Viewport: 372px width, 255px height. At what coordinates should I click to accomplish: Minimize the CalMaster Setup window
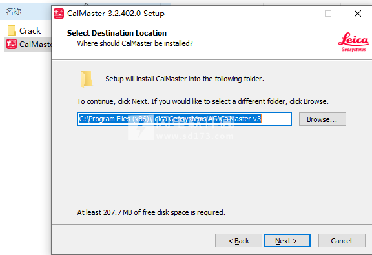click(x=299, y=14)
